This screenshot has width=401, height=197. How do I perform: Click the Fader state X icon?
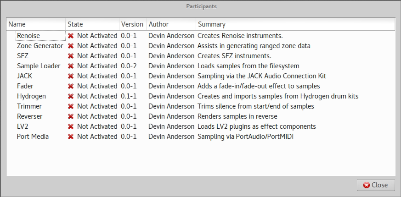point(71,86)
